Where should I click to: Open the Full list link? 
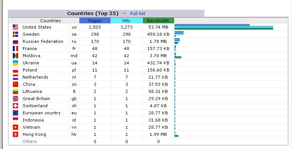[x=138, y=14]
